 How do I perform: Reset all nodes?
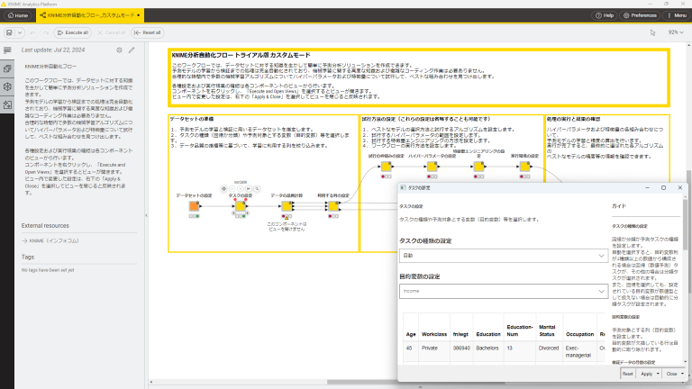[148, 32]
